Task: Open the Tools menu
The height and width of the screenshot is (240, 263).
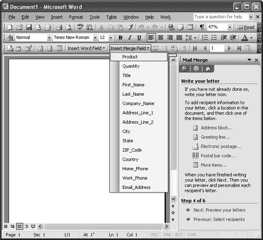Action: [95, 17]
